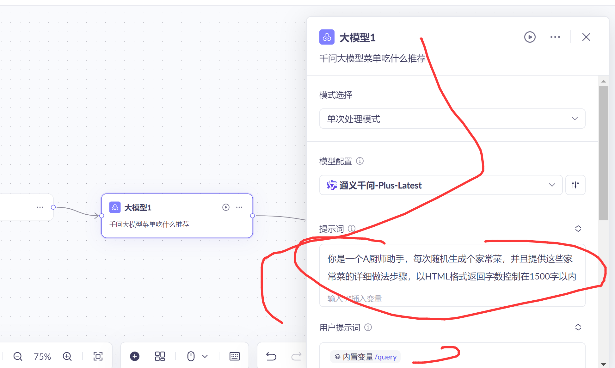Zoom out the canvas

pyautogui.click(x=18, y=357)
